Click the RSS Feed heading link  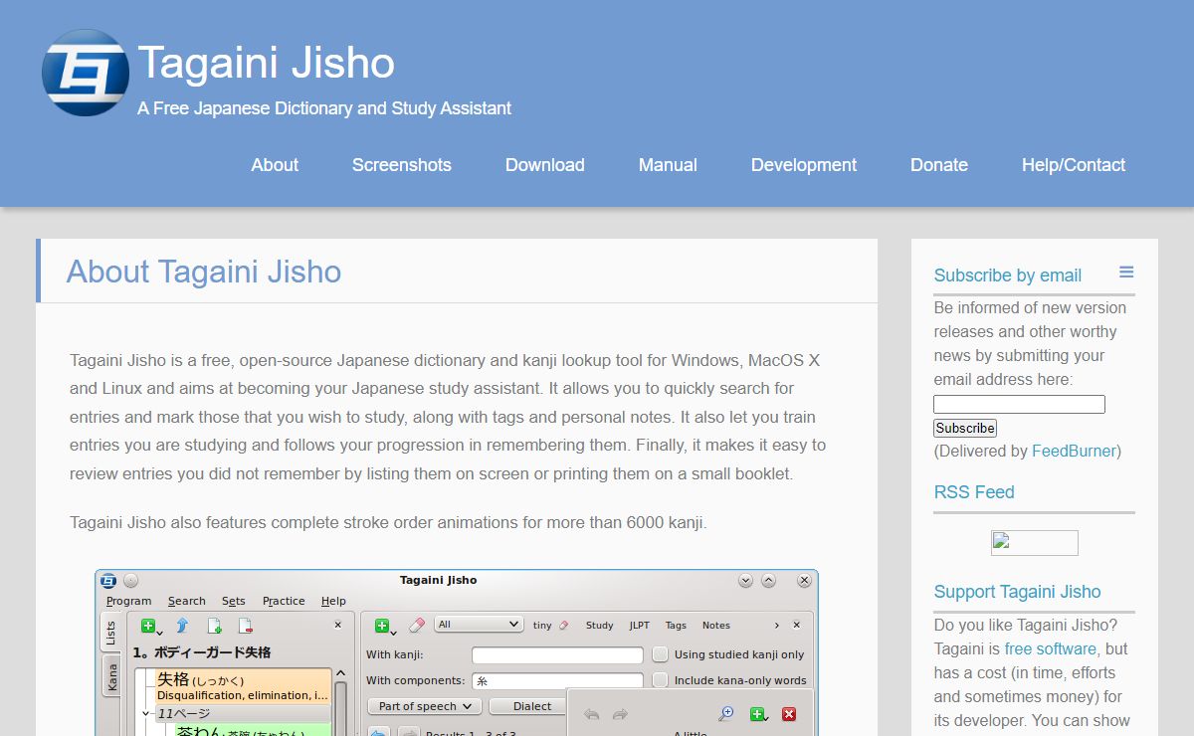click(974, 492)
